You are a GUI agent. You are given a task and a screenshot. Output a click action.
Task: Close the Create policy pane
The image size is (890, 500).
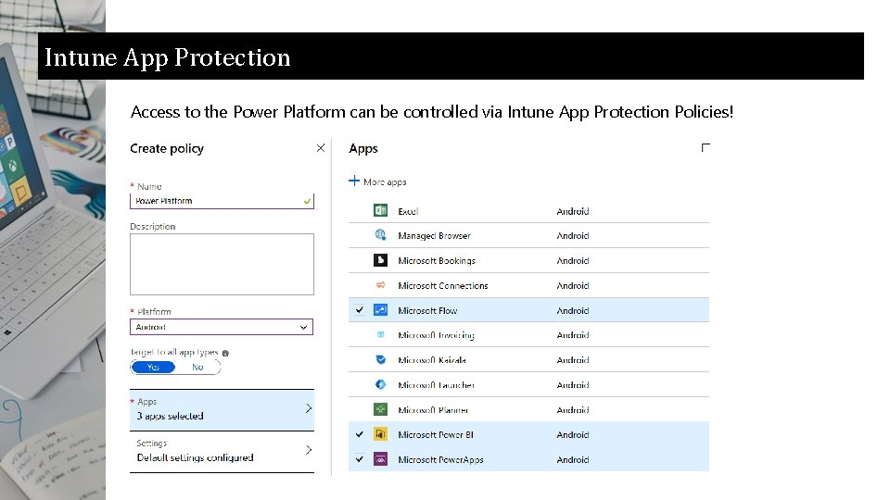(x=321, y=148)
